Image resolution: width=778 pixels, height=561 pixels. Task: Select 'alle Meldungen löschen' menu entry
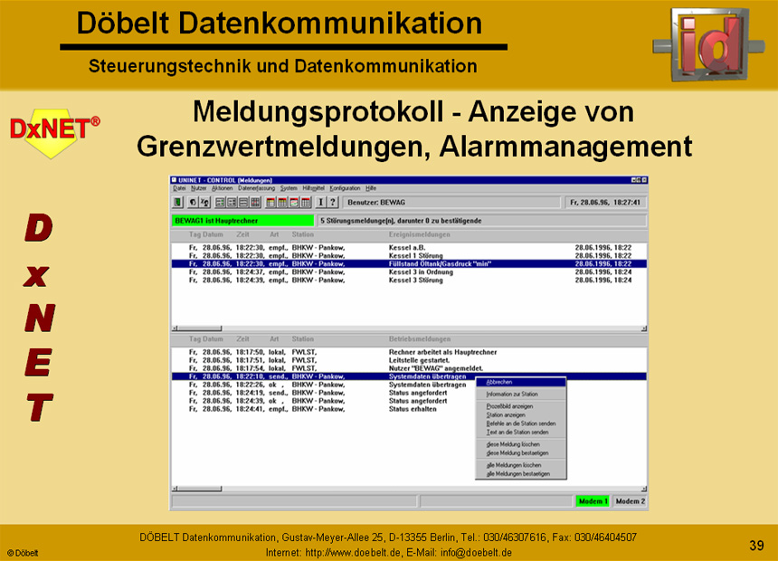tap(520, 465)
